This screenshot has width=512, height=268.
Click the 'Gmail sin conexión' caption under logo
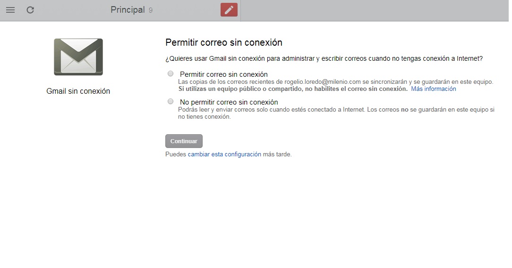(78, 91)
